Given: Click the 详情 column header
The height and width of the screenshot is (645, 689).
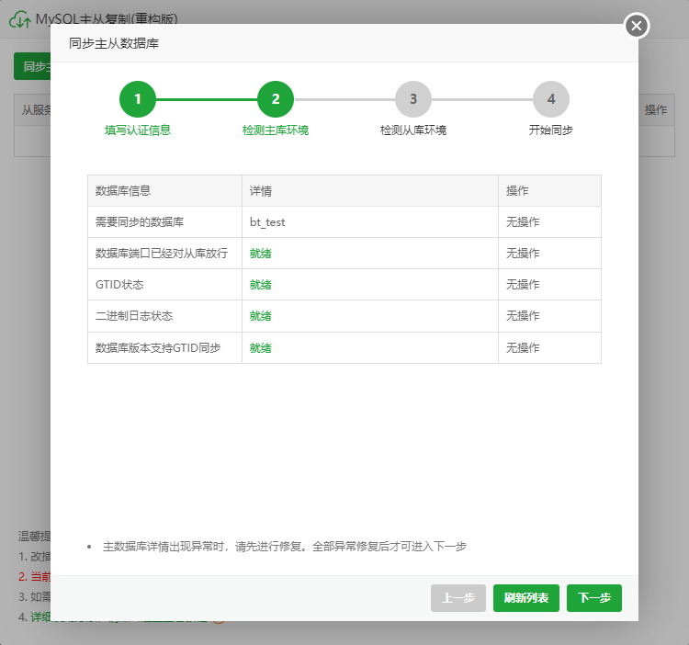Looking at the screenshot, I should click(261, 191).
